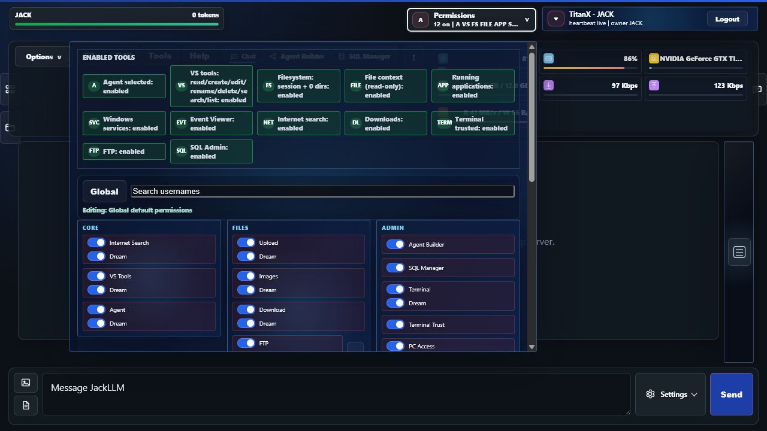
Task: Toggle the SQL Manager admin switch
Action: (x=395, y=268)
